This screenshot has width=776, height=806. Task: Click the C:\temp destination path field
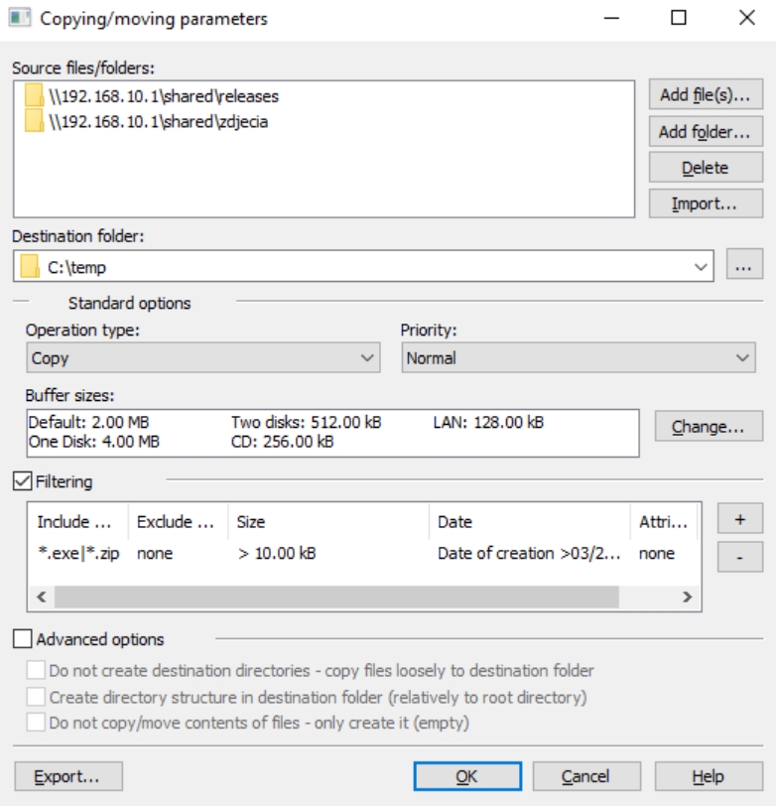(x=363, y=266)
